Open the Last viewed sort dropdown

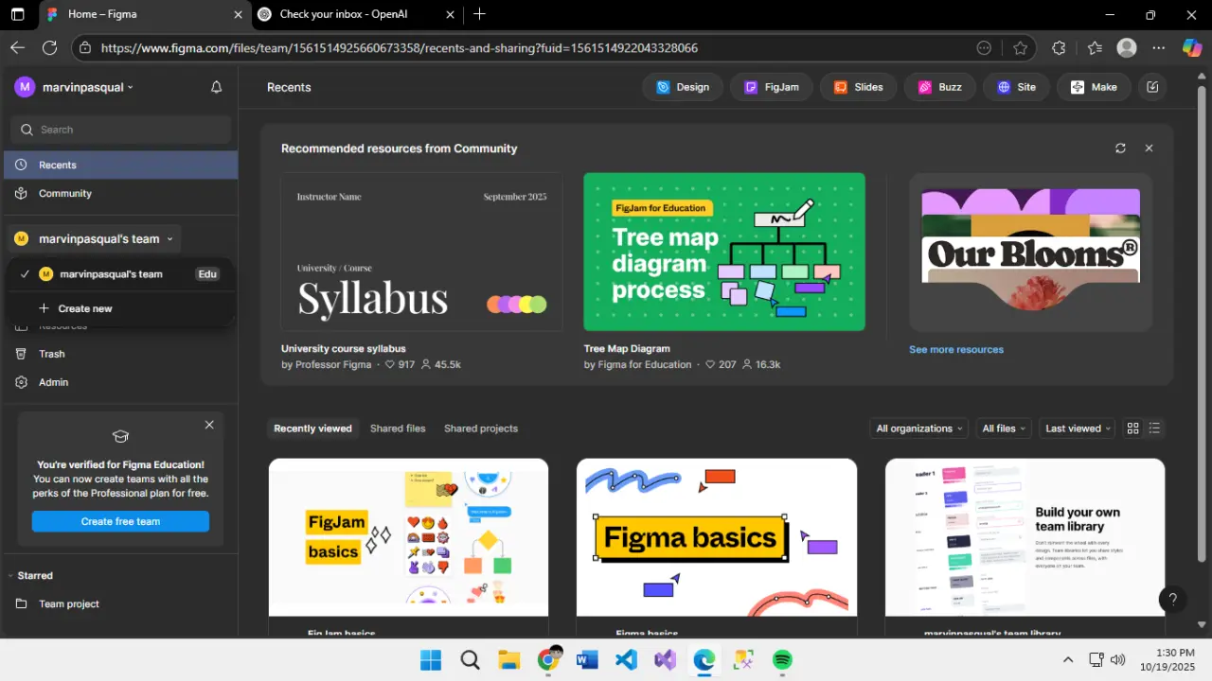1078,428
